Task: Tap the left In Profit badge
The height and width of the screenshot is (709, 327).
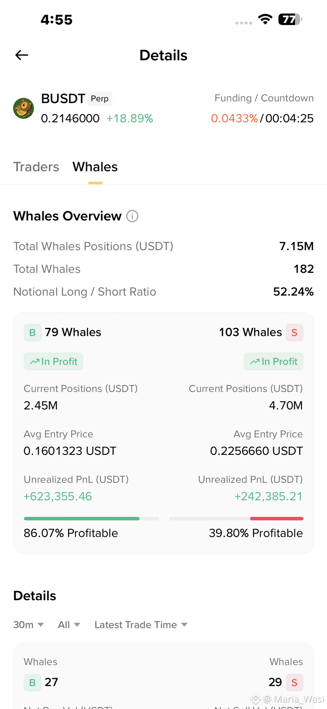Action: click(53, 361)
